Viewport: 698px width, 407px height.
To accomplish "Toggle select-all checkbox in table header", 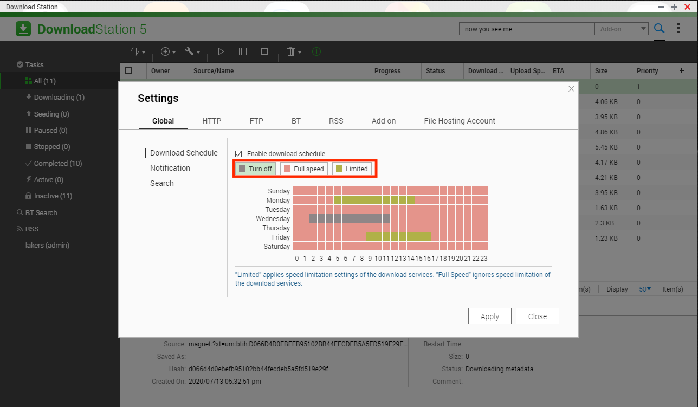I will (128, 70).
